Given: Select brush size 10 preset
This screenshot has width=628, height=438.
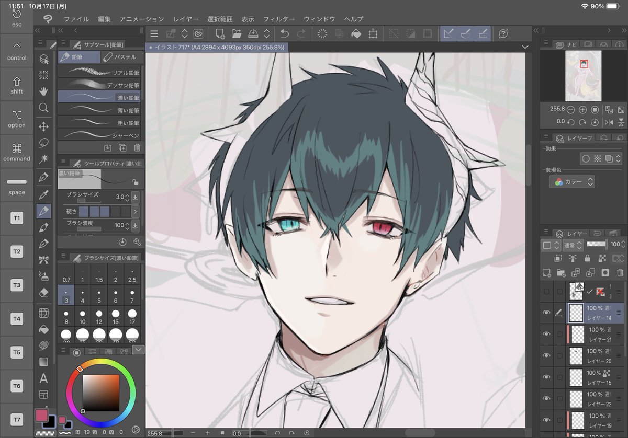Looking at the screenshot, I should (x=83, y=316).
